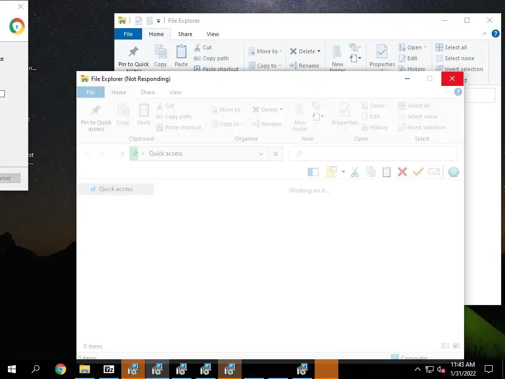The image size is (505, 379).
Task: Click the help icon in Not Responding window
Action: click(458, 92)
